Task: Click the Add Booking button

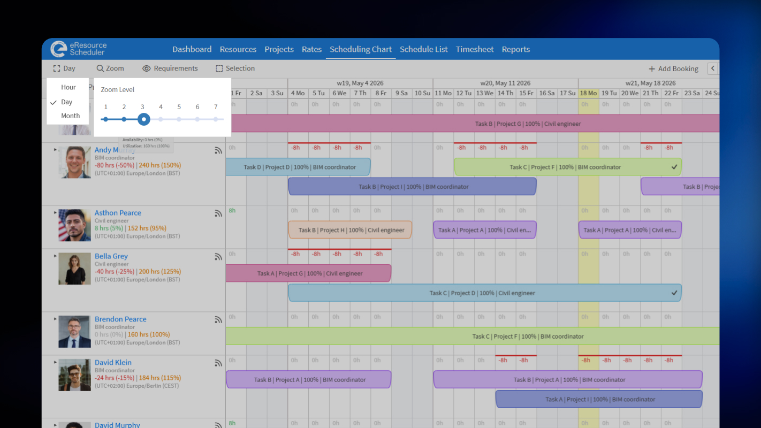Action: pos(673,69)
